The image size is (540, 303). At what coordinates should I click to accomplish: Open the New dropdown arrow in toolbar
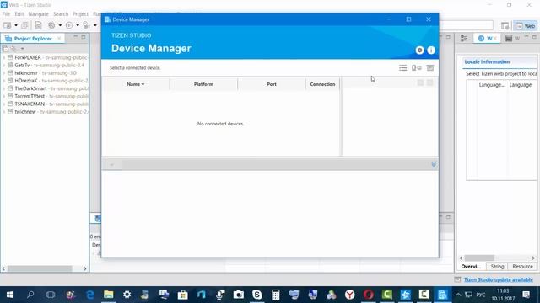pos(16,25)
